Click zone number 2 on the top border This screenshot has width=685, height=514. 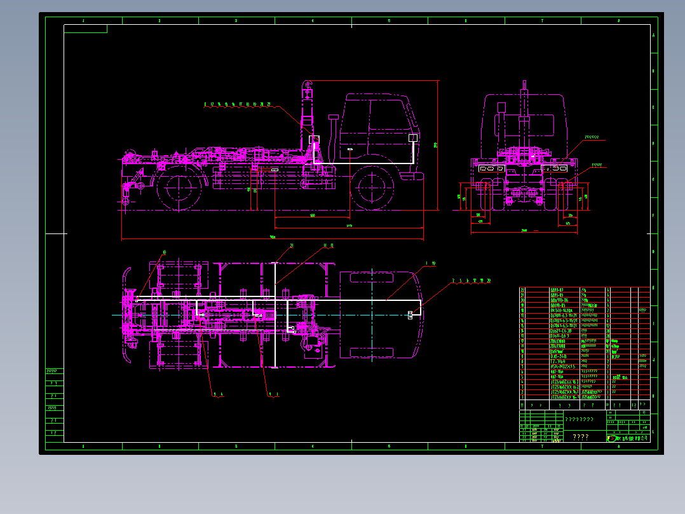160,20
